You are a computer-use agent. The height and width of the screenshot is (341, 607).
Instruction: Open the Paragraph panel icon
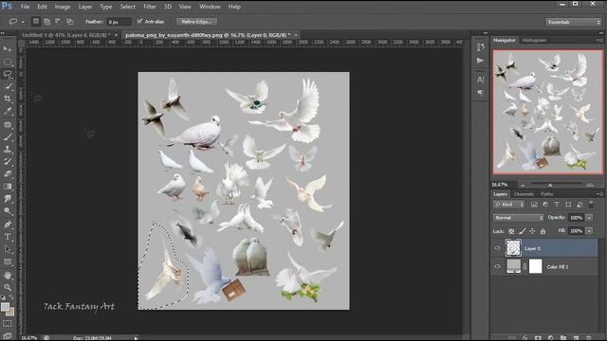[x=481, y=93]
